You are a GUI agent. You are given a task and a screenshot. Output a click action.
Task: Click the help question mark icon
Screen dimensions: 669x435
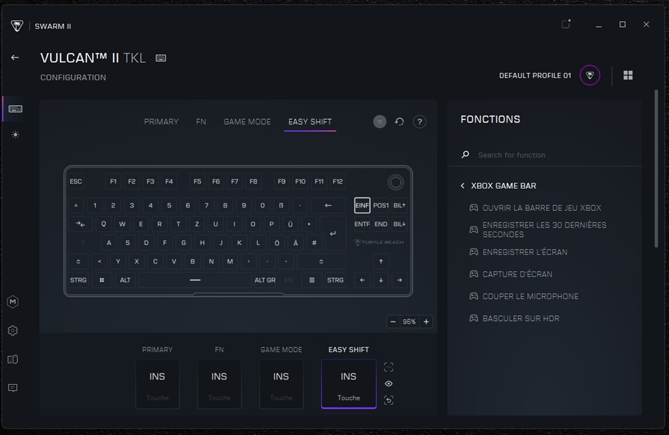(x=419, y=121)
